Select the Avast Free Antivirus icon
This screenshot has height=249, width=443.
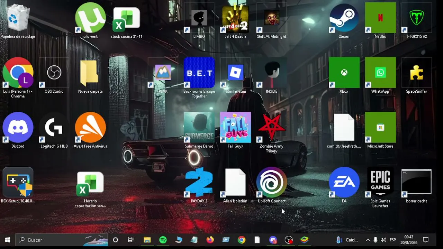pyautogui.click(x=90, y=130)
